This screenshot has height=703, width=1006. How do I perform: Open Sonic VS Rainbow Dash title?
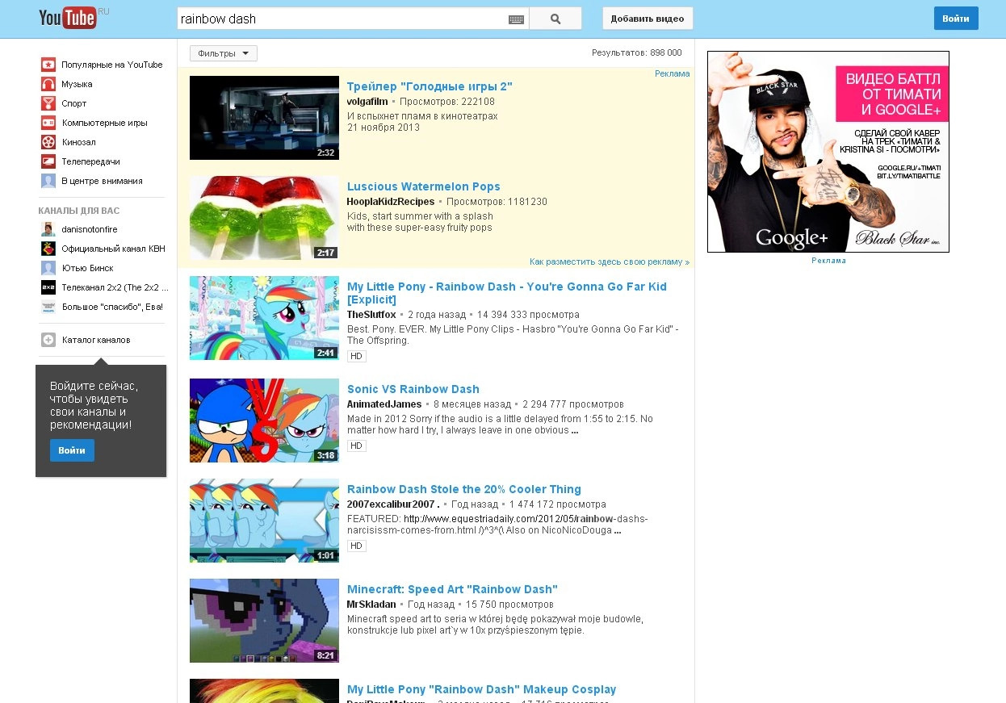click(x=413, y=389)
